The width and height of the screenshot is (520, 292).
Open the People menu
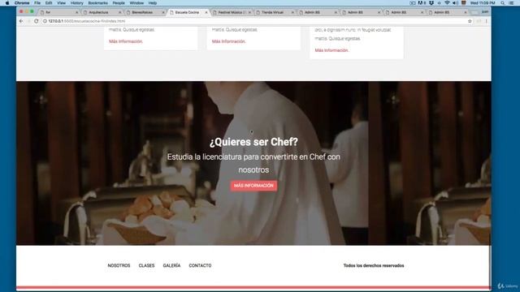tap(119, 3)
